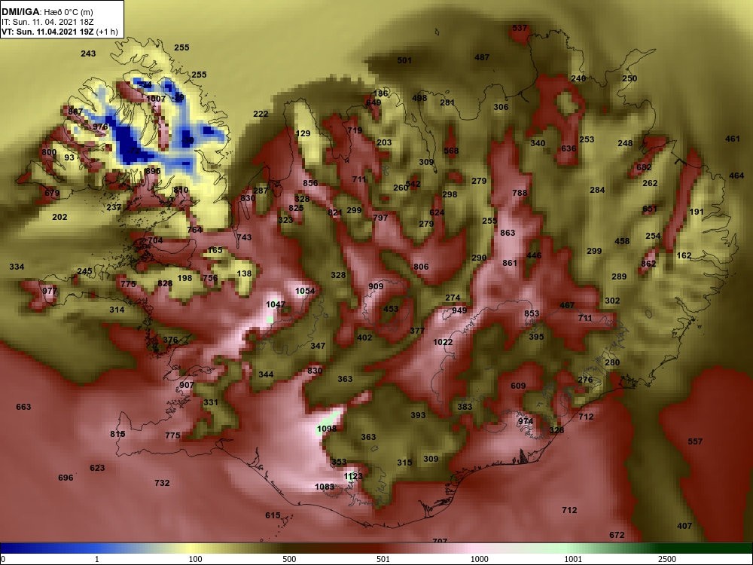This screenshot has width=753, height=565.
Task: Click the map value '1123'
Action: pyautogui.click(x=353, y=476)
